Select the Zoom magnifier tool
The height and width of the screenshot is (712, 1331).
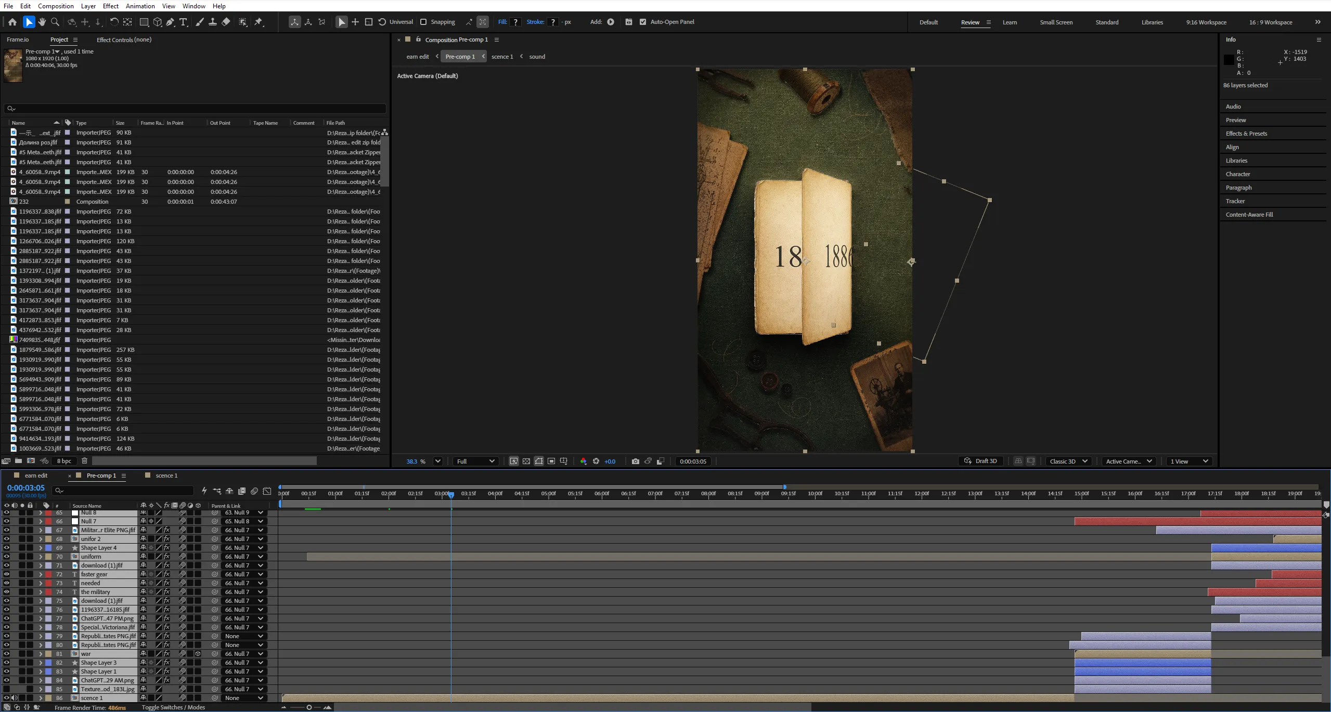[55, 22]
